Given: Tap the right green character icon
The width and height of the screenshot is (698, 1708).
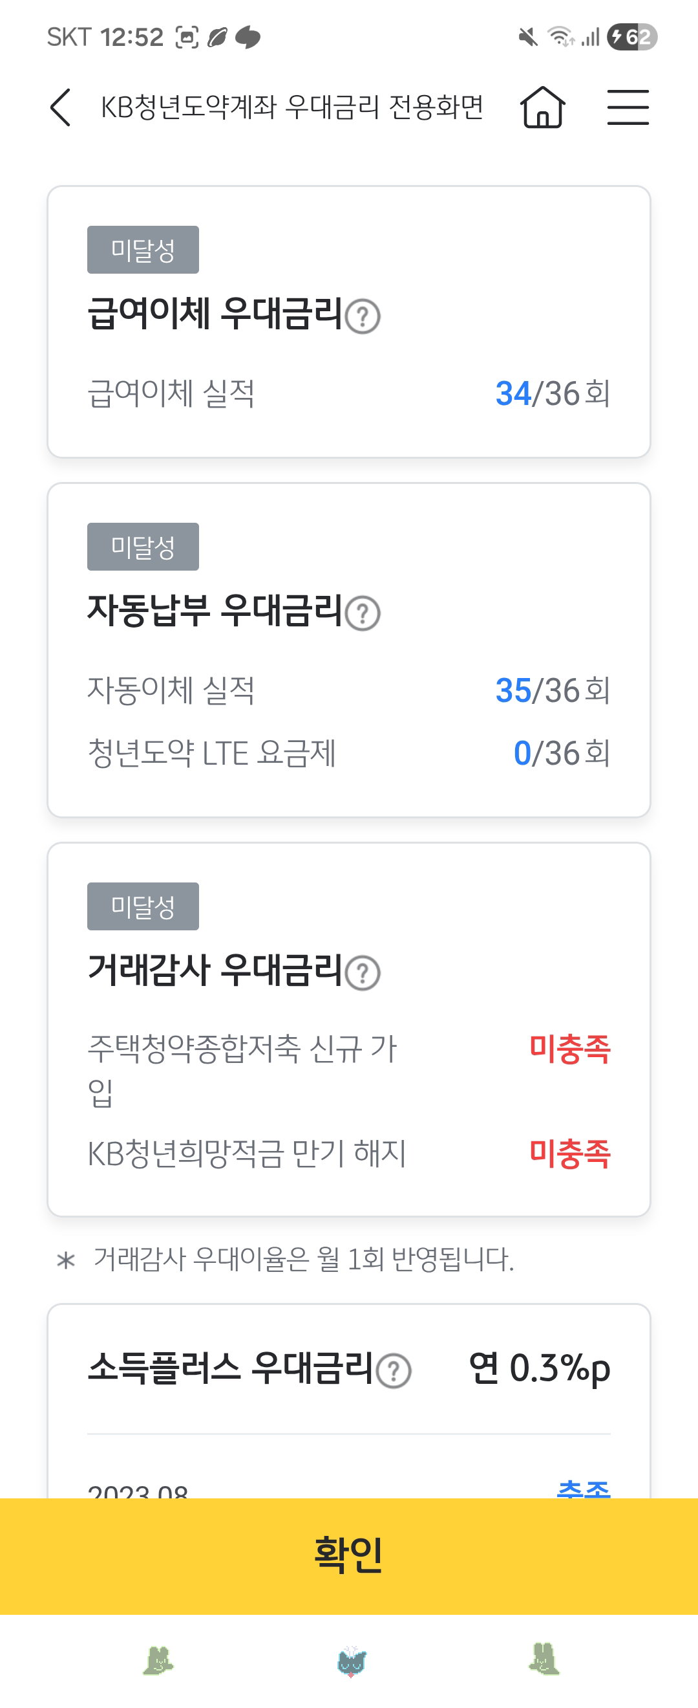Looking at the screenshot, I should tap(544, 1659).
